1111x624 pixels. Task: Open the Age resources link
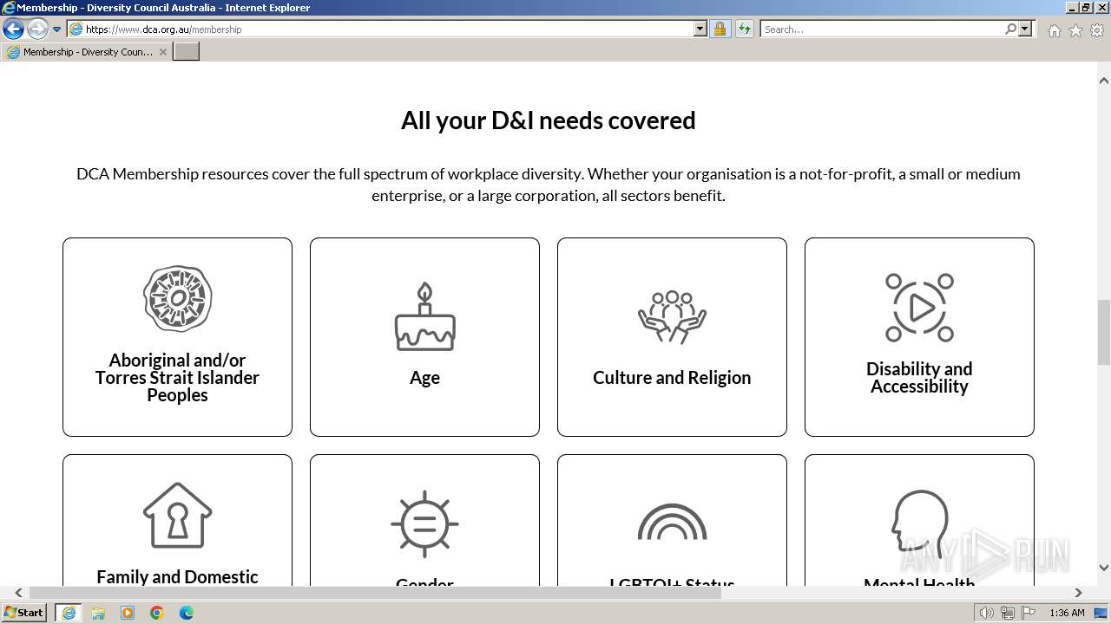424,378
